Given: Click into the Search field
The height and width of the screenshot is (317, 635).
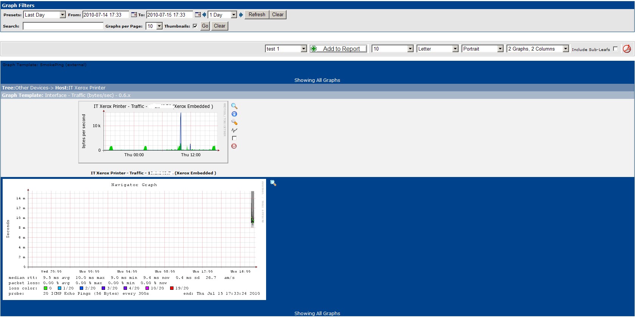Looking at the screenshot, I should [x=63, y=26].
